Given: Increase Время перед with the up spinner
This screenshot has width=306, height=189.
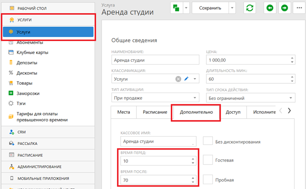Looking at the screenshot, I should coord(193,159).
